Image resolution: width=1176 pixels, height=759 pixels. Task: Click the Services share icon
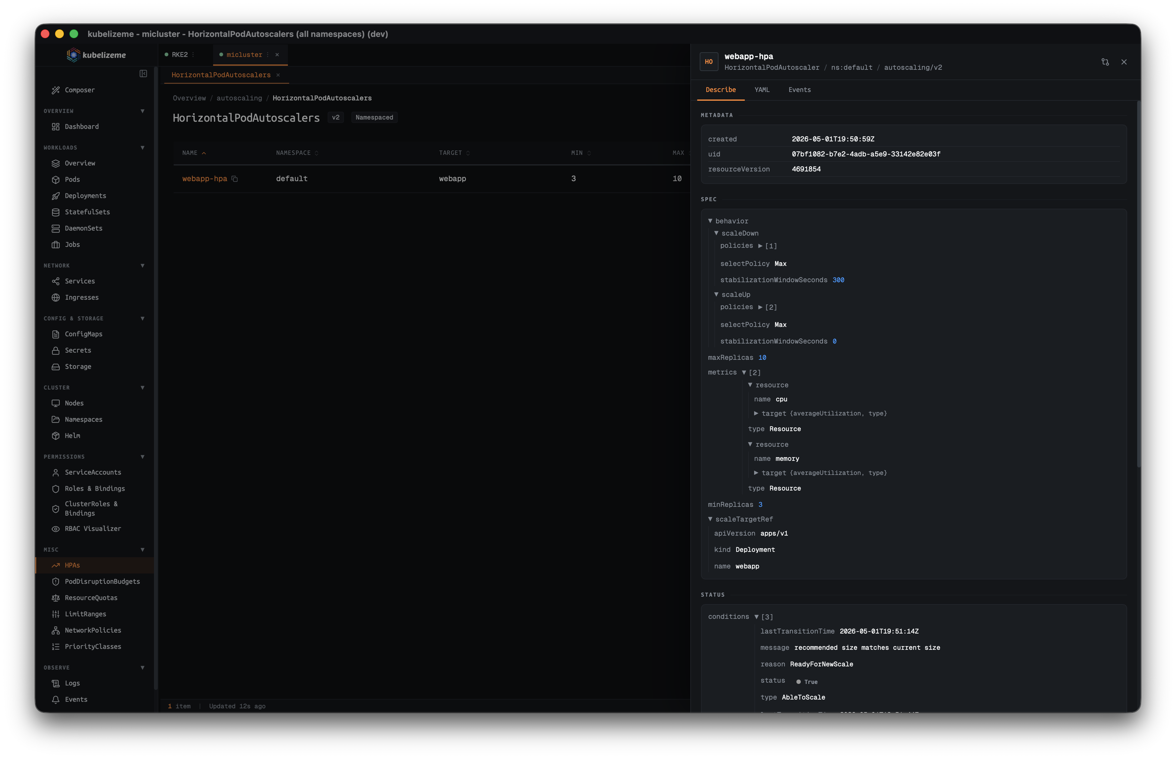(x=56, y=281)
